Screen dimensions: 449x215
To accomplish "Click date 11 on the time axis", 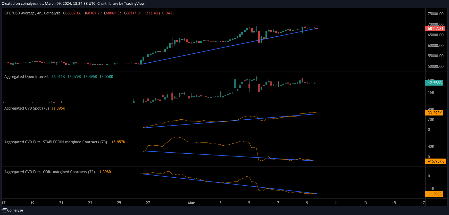I will [x=336, y=203].
